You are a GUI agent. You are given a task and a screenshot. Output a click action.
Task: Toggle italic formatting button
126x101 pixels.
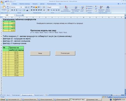[x=14, y=10]
